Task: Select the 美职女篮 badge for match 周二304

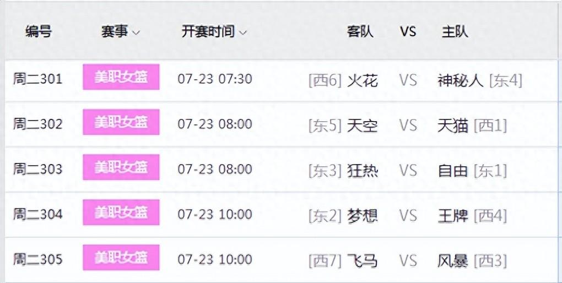Action: point(121,213)
